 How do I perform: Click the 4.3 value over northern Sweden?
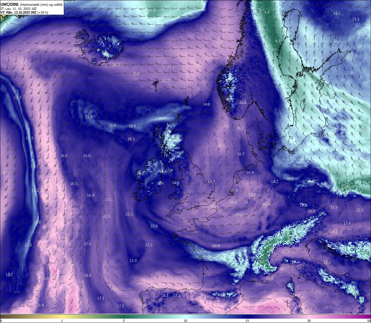277,41
